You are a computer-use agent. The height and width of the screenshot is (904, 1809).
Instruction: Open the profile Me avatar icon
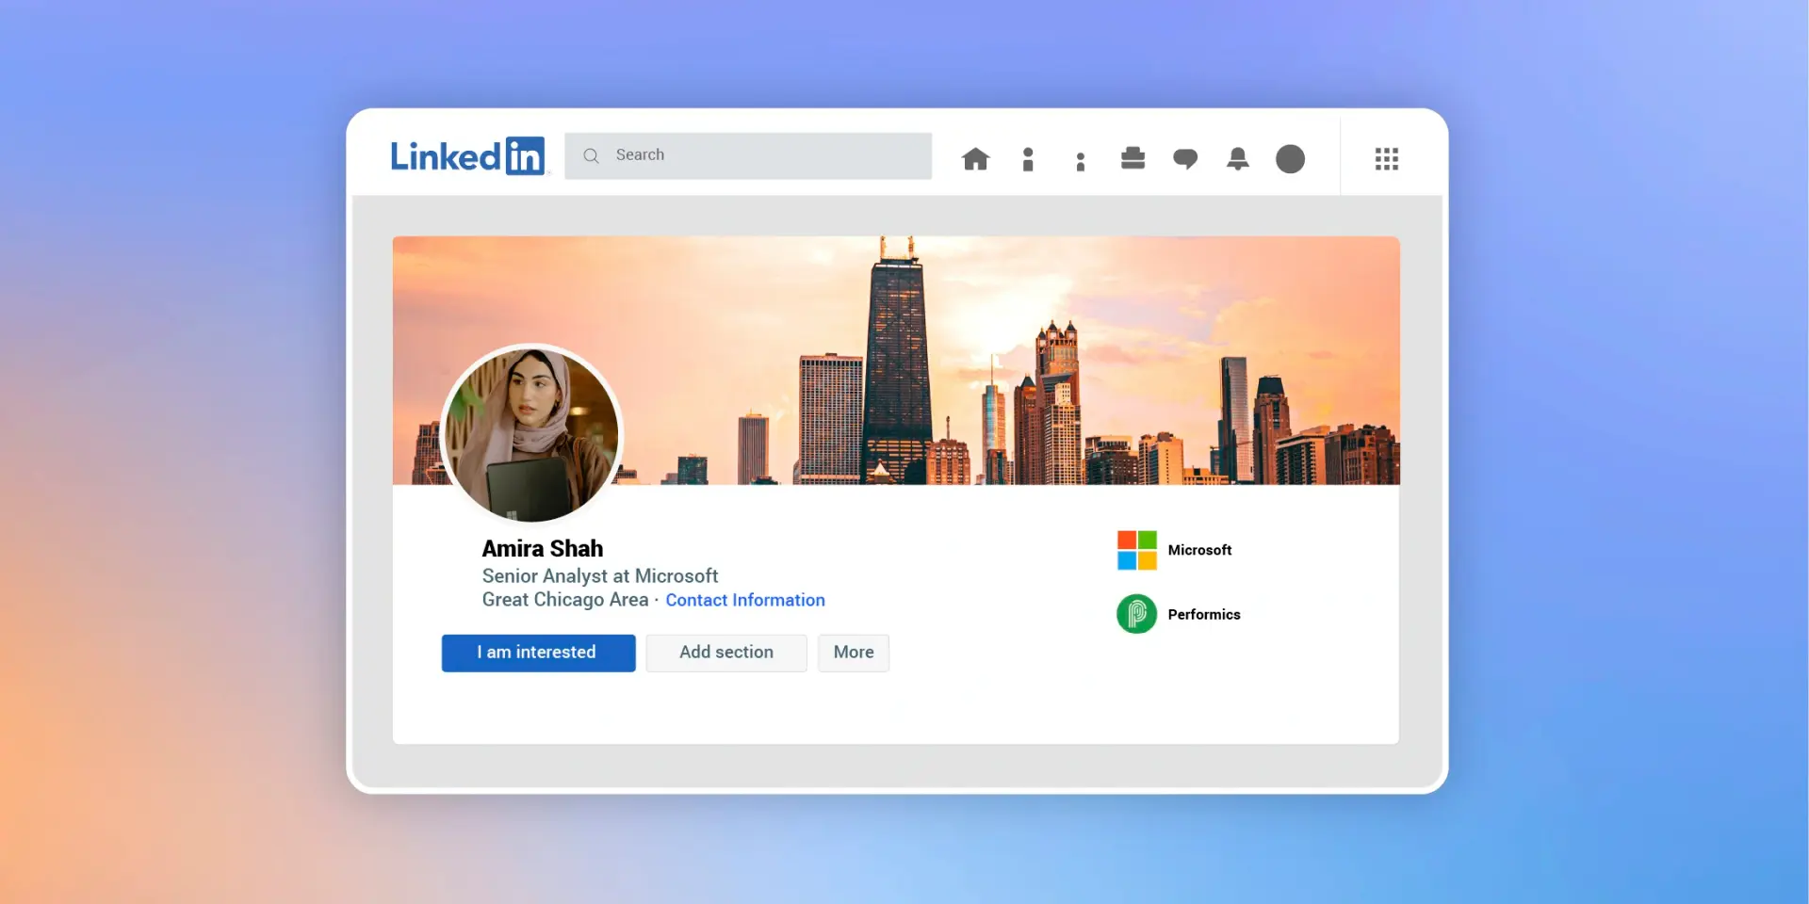(1290, 158)
